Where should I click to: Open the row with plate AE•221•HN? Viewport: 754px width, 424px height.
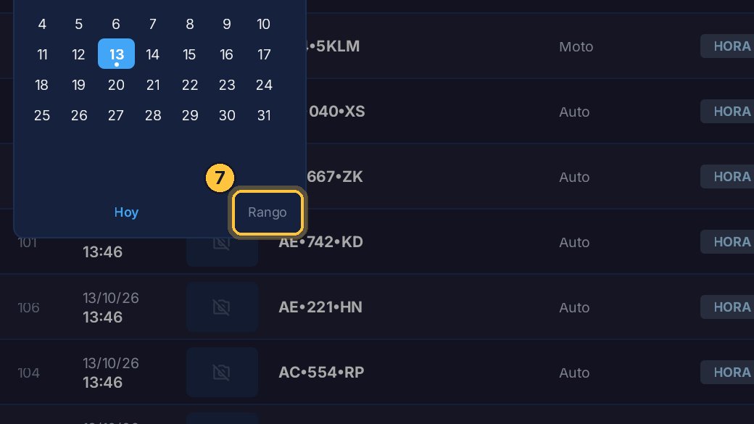point(377,307)
